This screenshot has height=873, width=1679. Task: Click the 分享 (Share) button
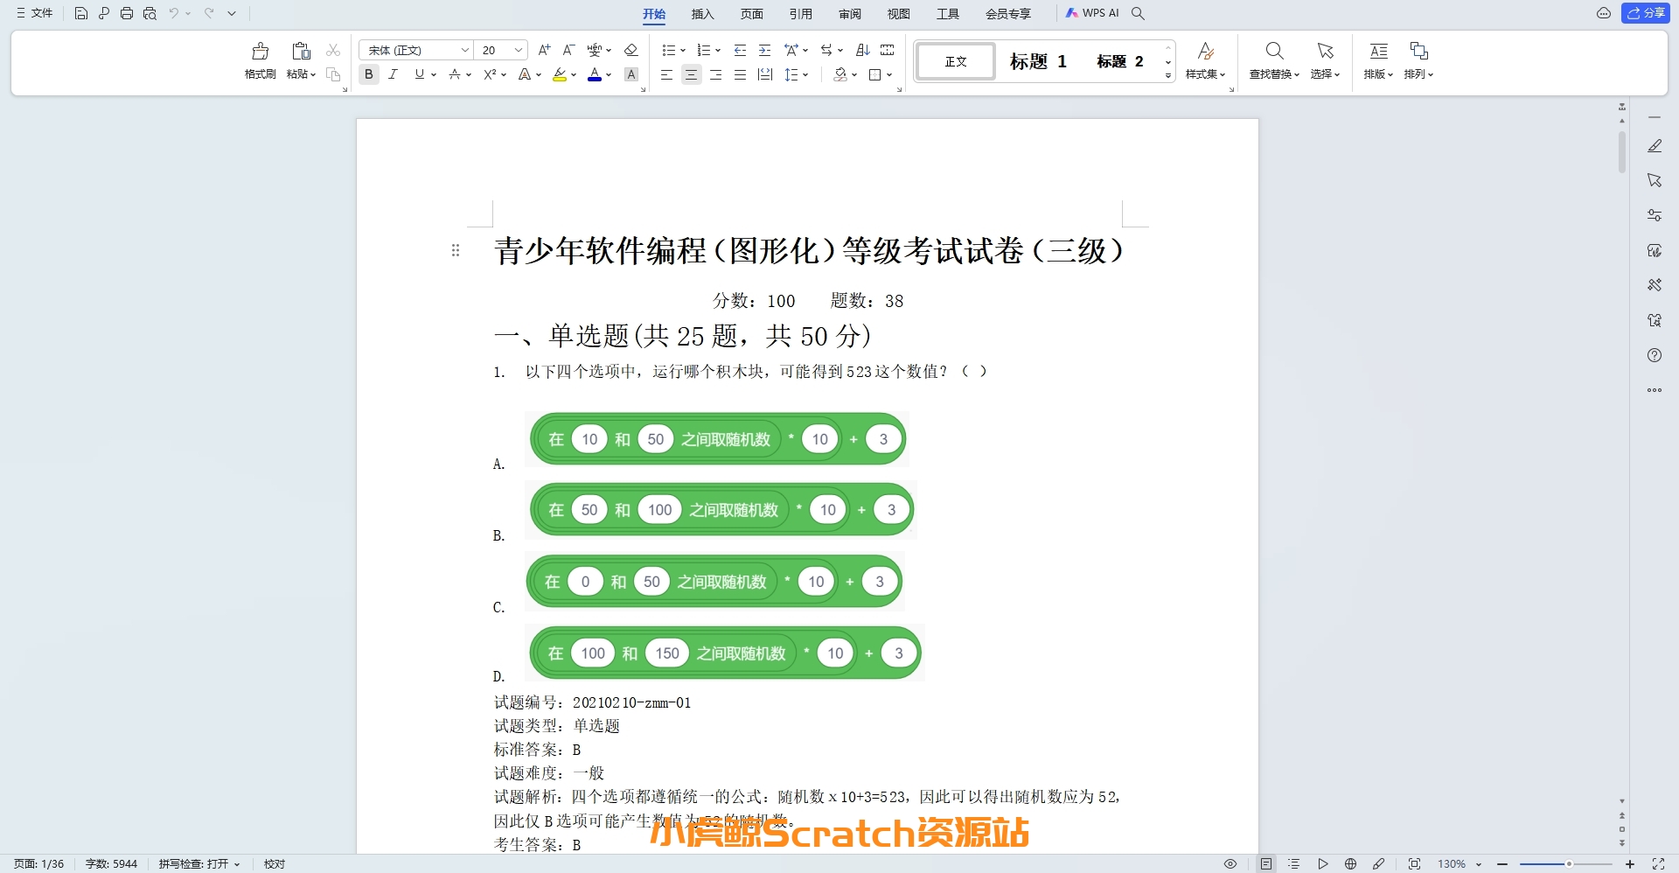coord(1645,13)
